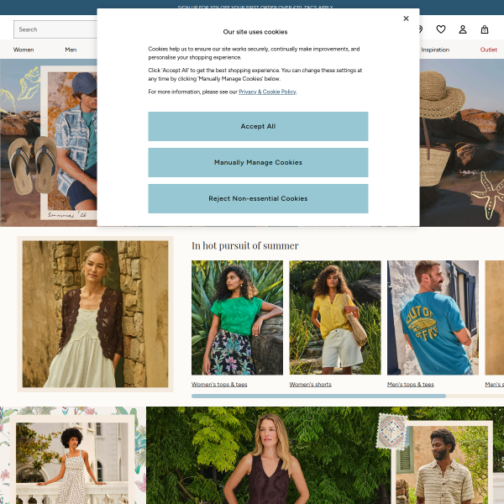Open Men's tops & tees link
This screenshot has width=504, height=504.
411,384
